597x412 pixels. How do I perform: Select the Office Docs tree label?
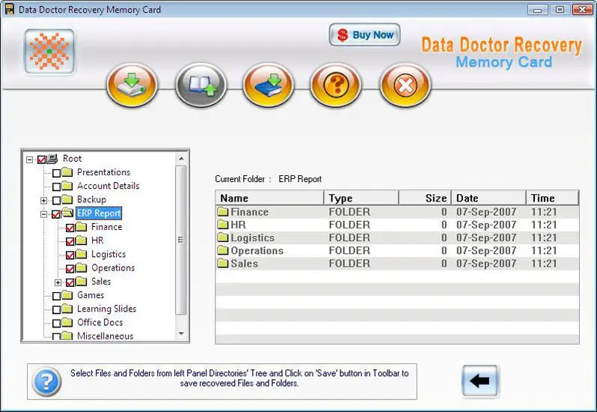(x=99, y=322)
